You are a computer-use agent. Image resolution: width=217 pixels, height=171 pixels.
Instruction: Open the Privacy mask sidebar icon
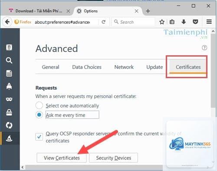(9, 99)
